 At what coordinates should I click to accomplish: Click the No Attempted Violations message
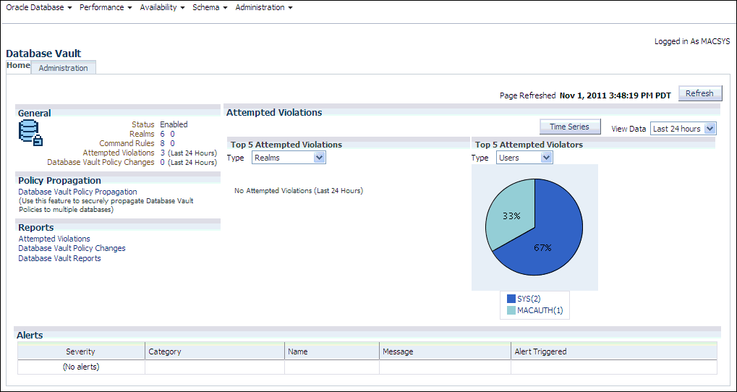point(299,191)
